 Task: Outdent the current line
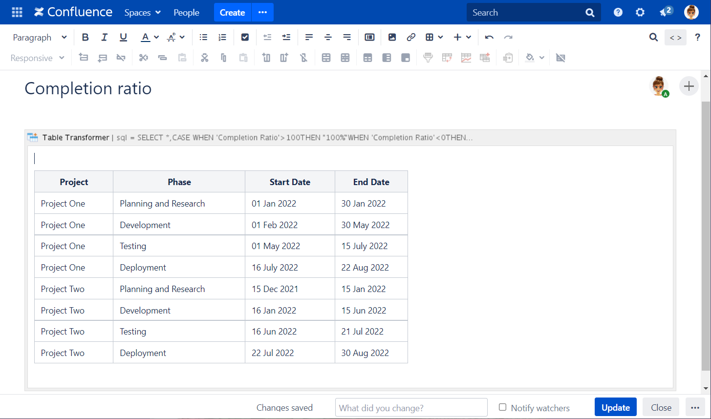267,37
